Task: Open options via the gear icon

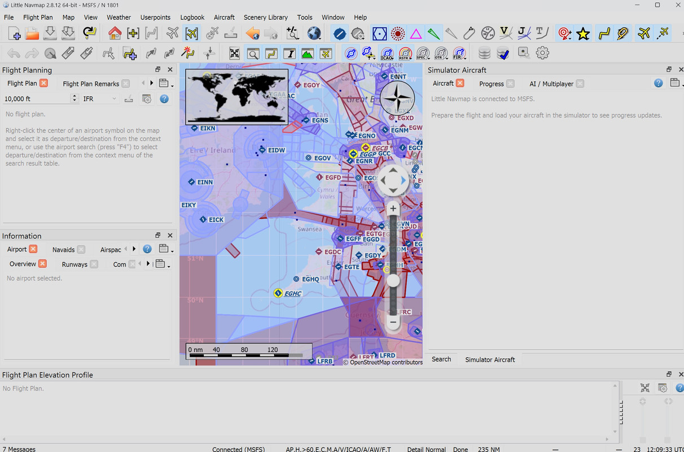Action: tap(542, 54)
